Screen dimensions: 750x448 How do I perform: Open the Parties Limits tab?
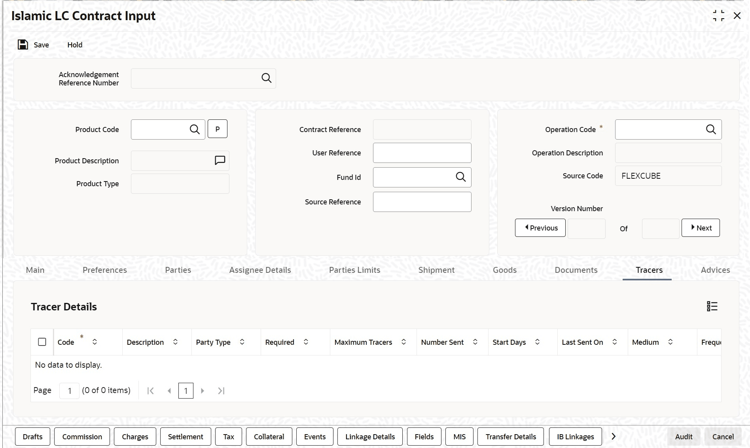[355, 270]
